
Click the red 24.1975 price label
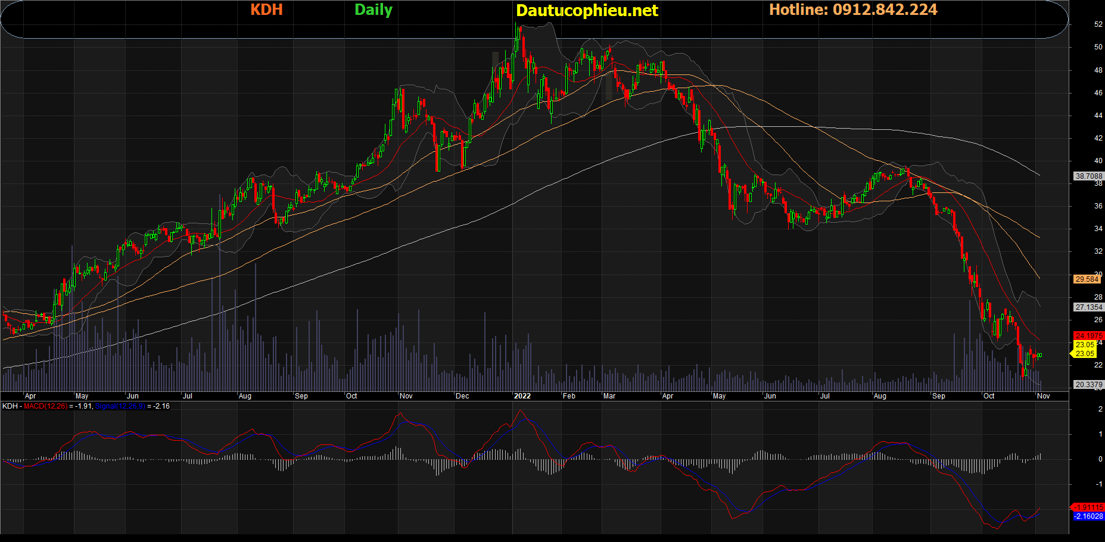(x=1088, y=336)
